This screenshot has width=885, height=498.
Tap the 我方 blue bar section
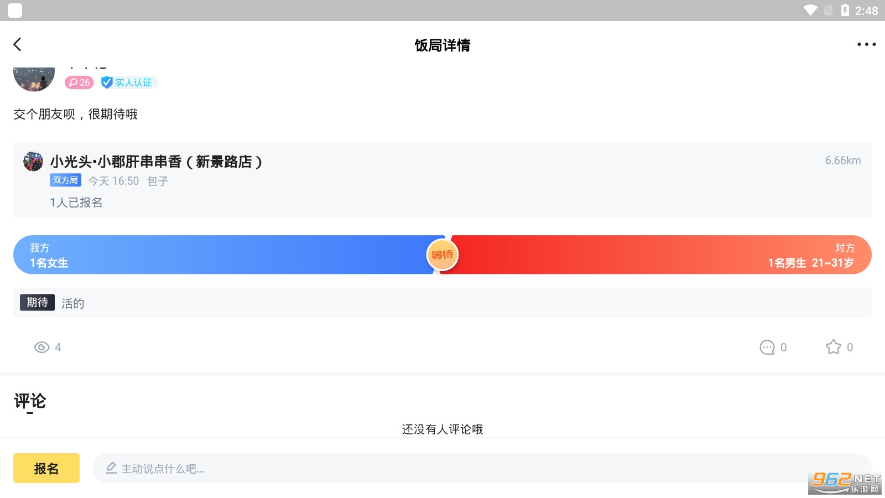pyautogui.click(x=221, y=255)
